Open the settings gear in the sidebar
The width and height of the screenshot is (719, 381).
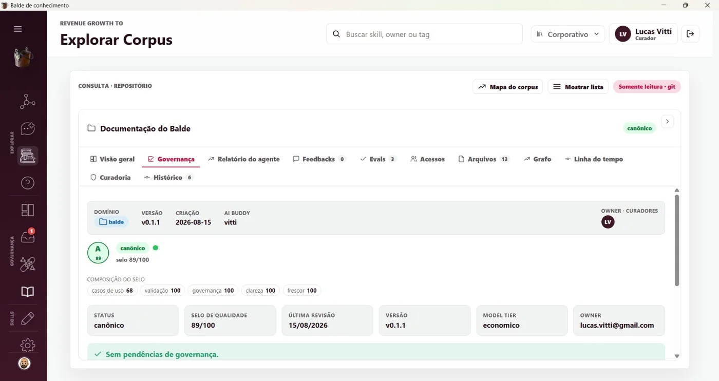(x=28, y=346)
